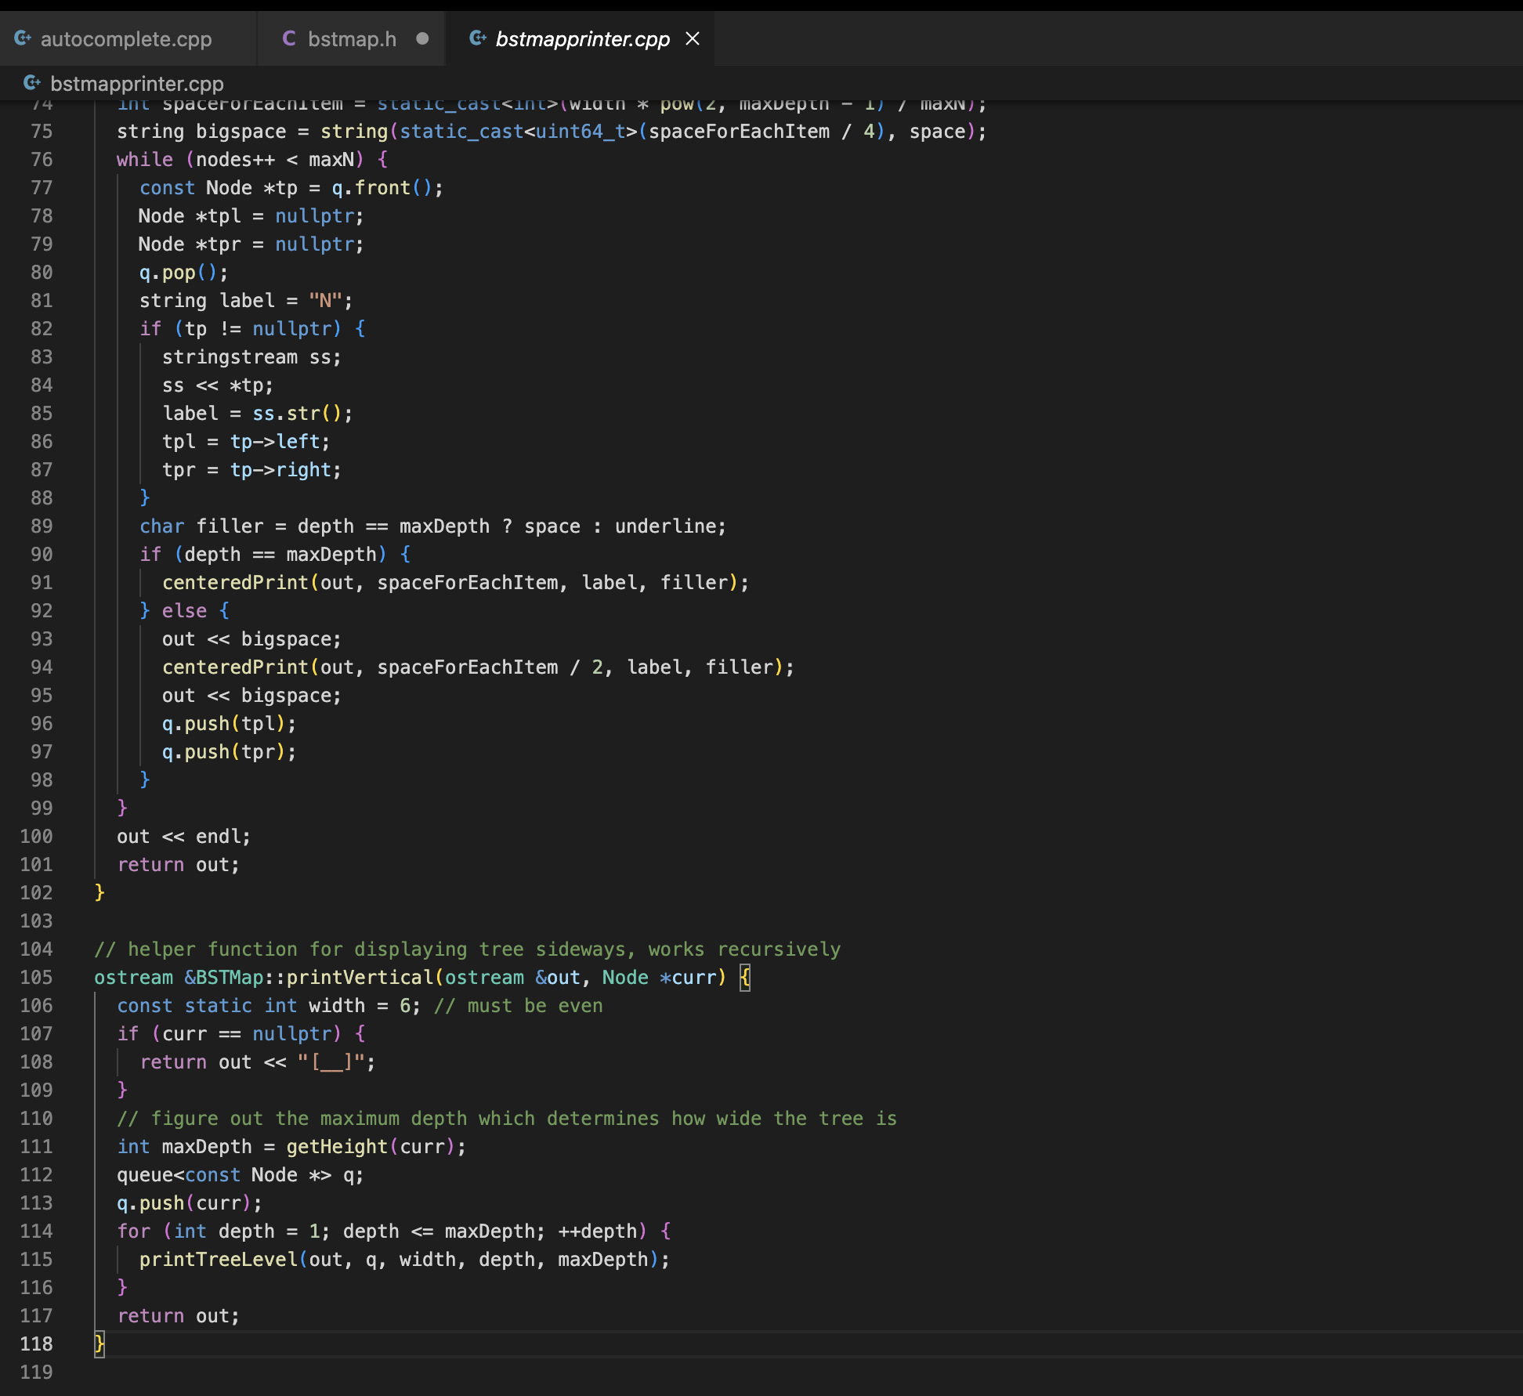Click centeredPrint on line 91

(233, 582)
